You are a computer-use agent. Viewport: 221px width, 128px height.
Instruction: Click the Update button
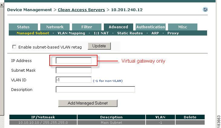[99, 46]
